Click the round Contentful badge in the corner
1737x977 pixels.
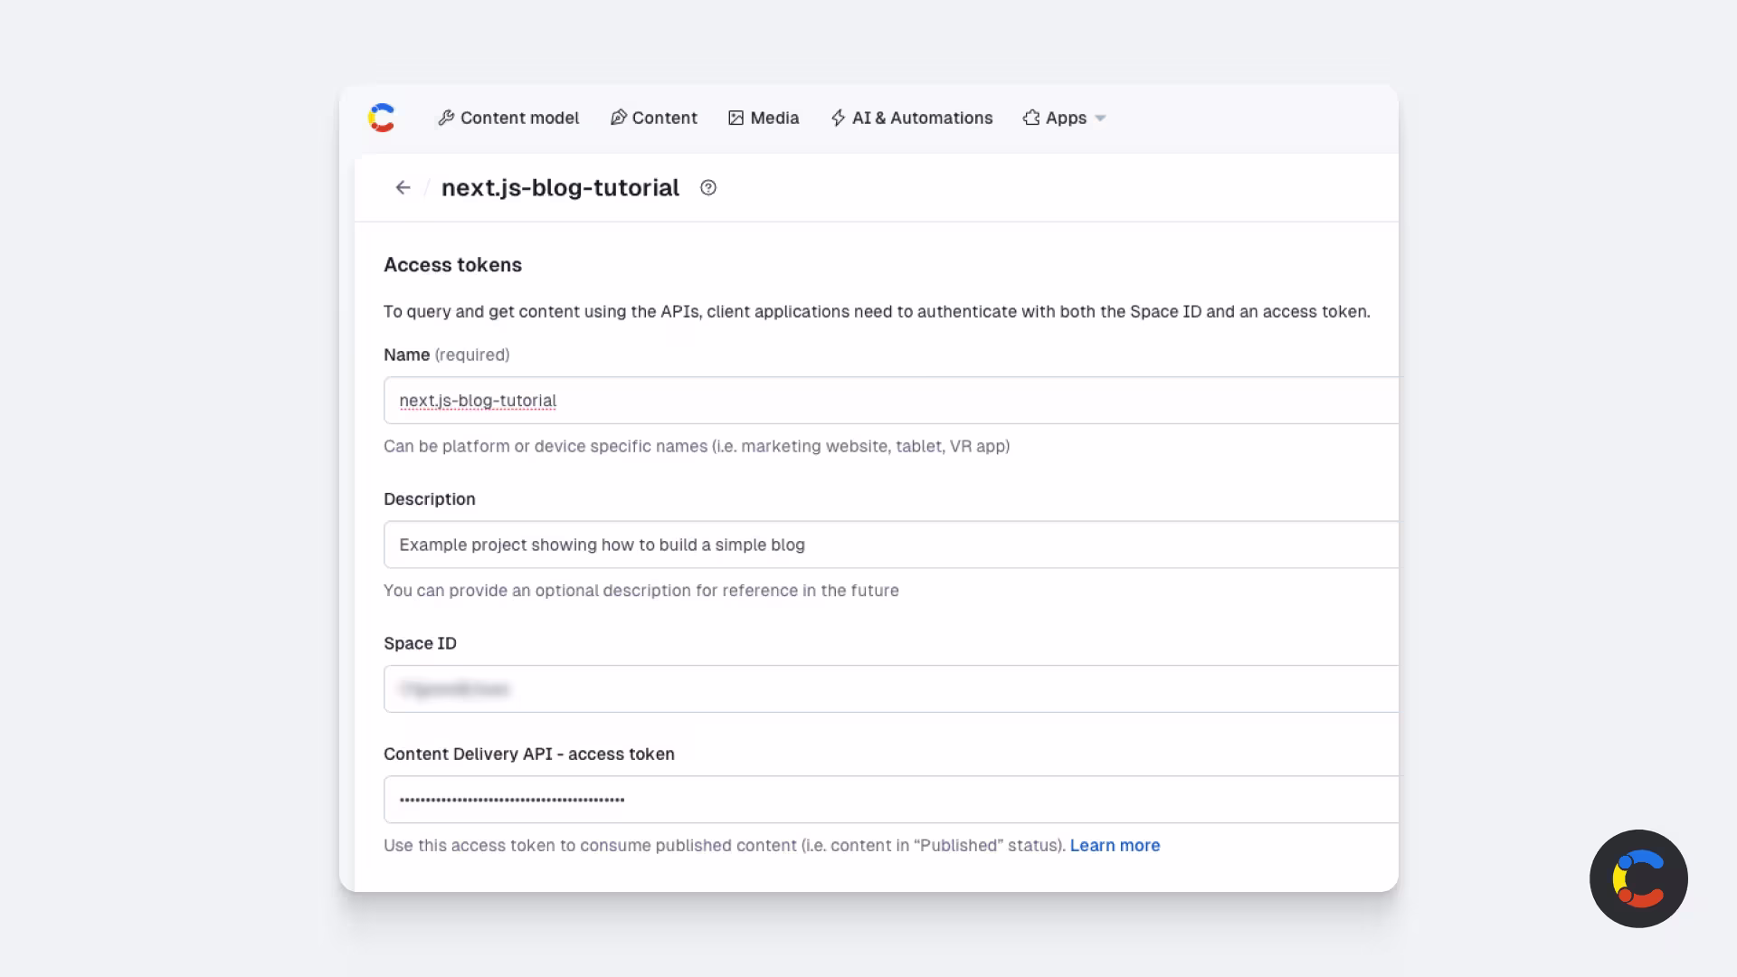click(1638, 878)
